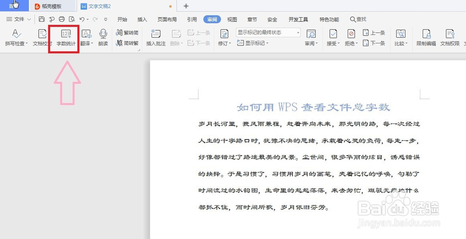Viewport: 466px width, 239px height.
Task: Convert text with 简转繁
Action: 127,43
